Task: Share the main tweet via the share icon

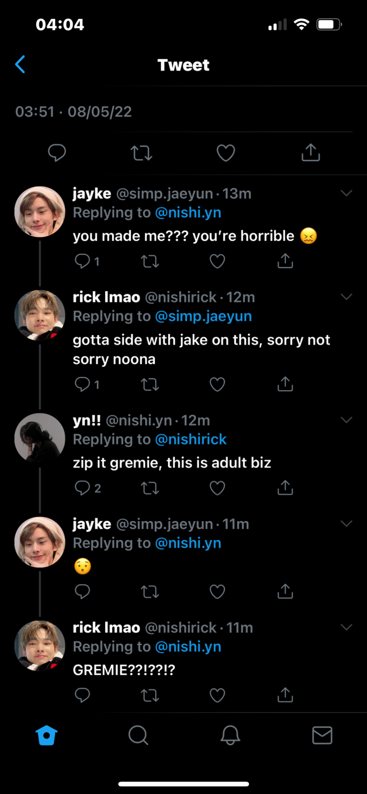Action: click(311, 153)
